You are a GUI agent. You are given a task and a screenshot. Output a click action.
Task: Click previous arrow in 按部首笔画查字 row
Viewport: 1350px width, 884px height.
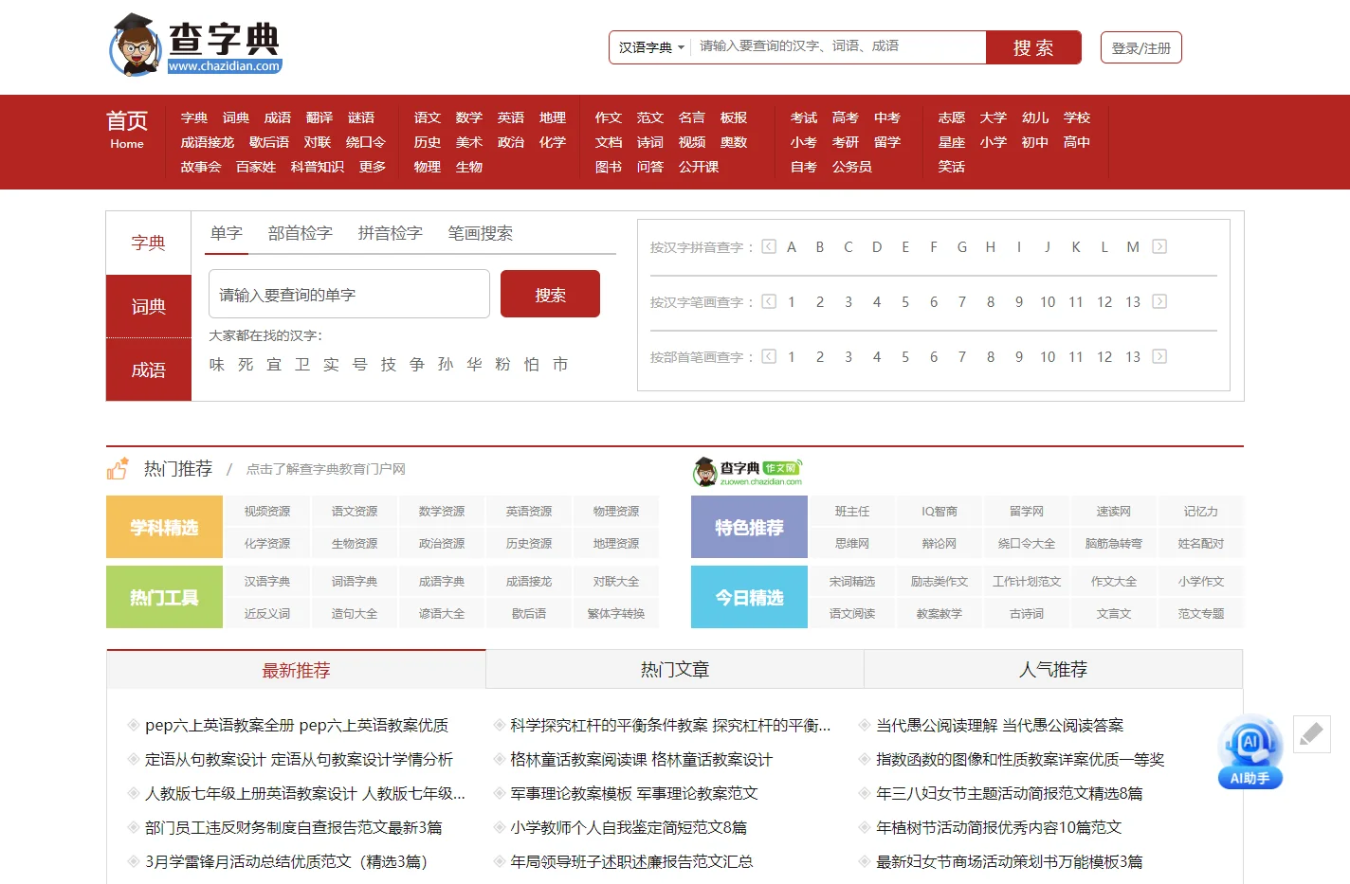769,356
